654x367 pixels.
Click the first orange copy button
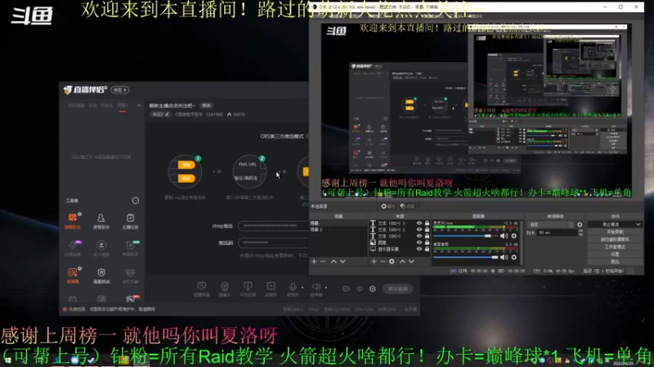pos(186,165)
